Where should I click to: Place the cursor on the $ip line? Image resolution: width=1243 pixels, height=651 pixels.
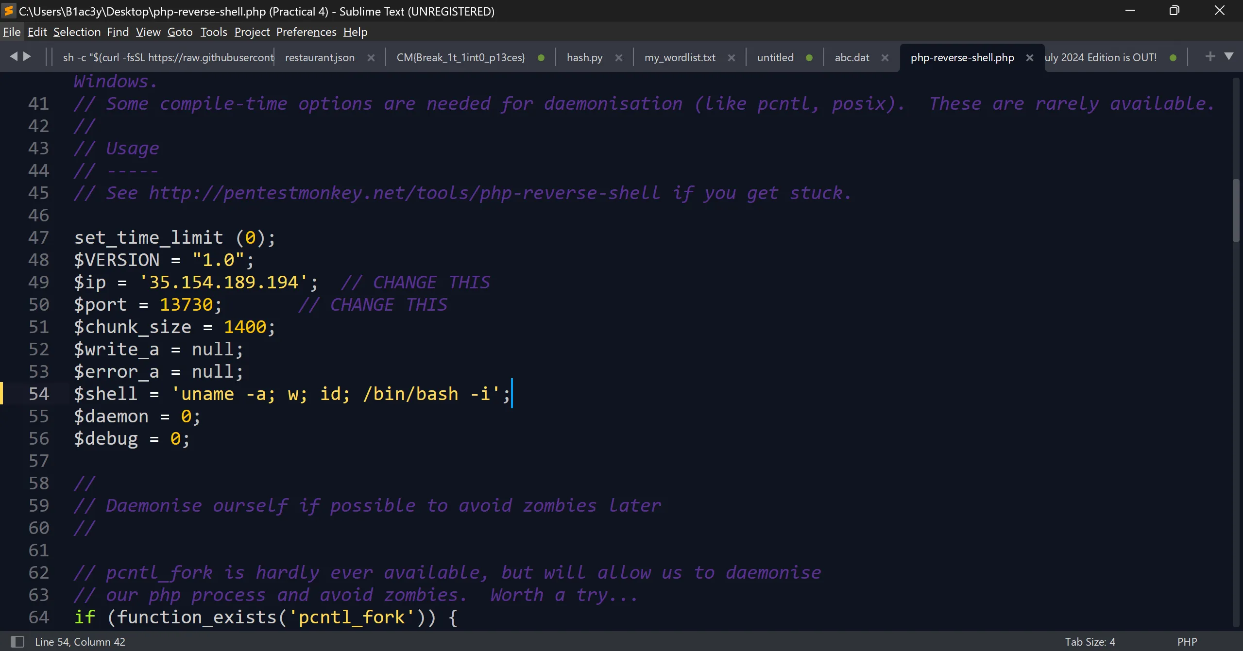tap(389, 283)
